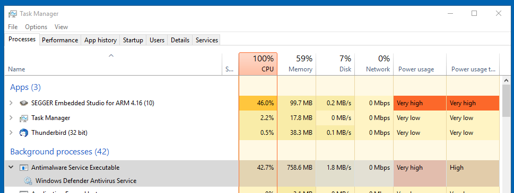Click the 99.7 MB memory value
Viewport: 514px width, 193px height.
coord(301,103)
